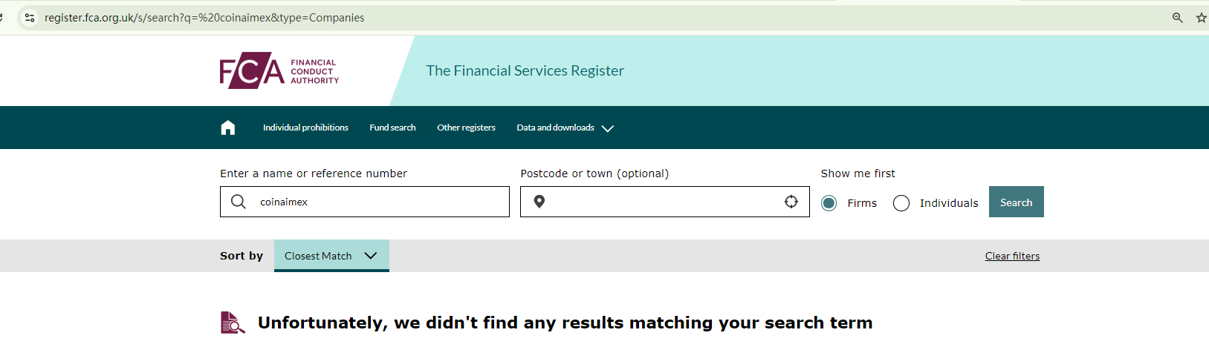The height and width of the screenshot is (347, 1209).
Task: Click the location pin icon
Action: pyautogui.click(x=539, y=202)
